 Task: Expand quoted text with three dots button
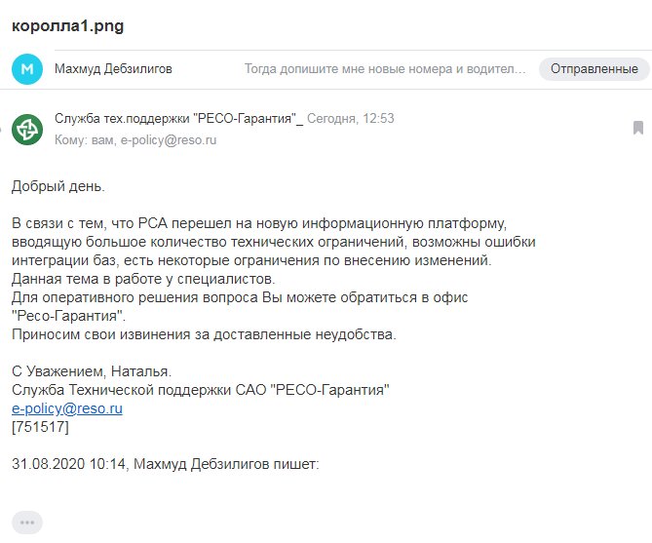point(27,523)
